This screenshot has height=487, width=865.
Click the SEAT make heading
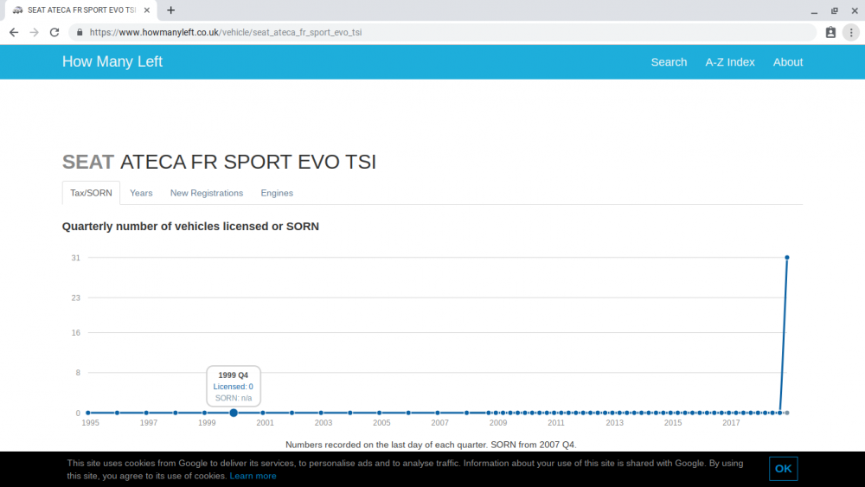87,162
